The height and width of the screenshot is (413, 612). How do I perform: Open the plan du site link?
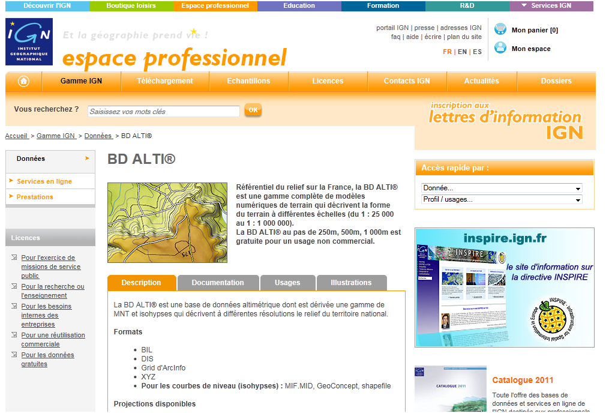(464, 37)
